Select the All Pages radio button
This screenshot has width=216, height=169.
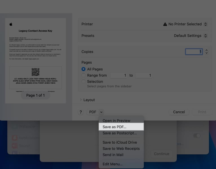pos(83,69)
